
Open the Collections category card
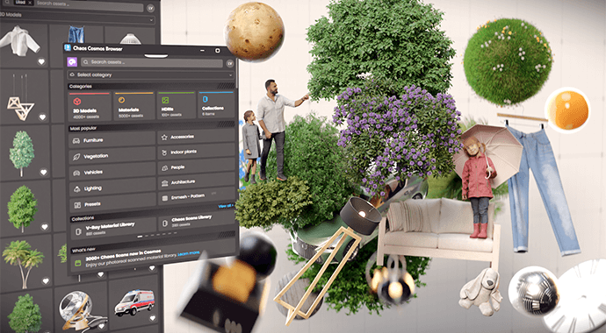point(216,104)
